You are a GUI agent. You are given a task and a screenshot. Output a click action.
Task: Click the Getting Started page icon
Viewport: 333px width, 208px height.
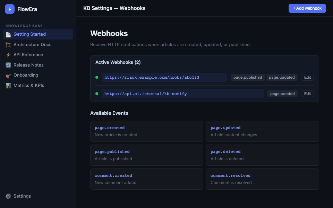coord(8,34)
